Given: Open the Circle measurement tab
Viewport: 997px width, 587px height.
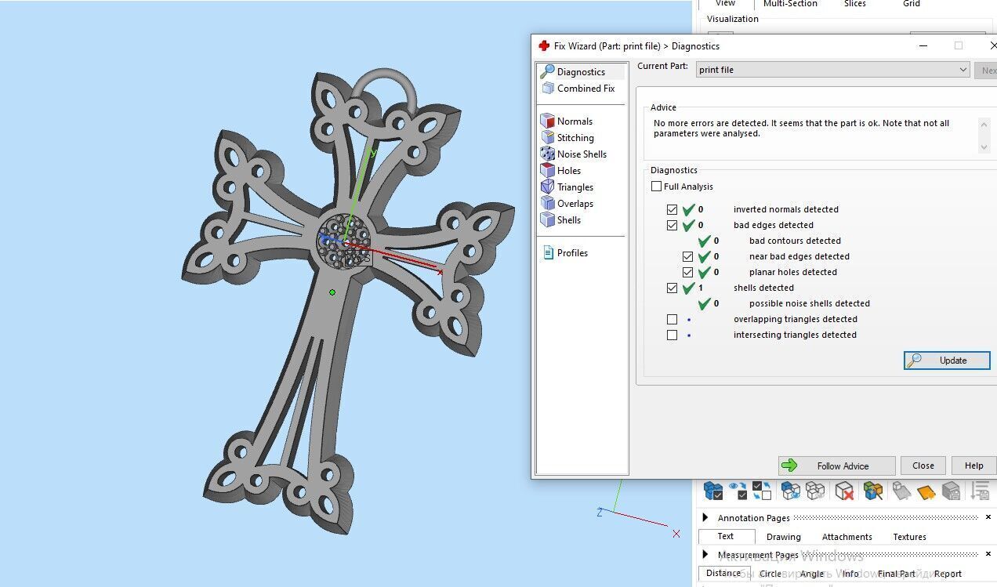Looking at the screenshot, I should (x=770, y=574).
